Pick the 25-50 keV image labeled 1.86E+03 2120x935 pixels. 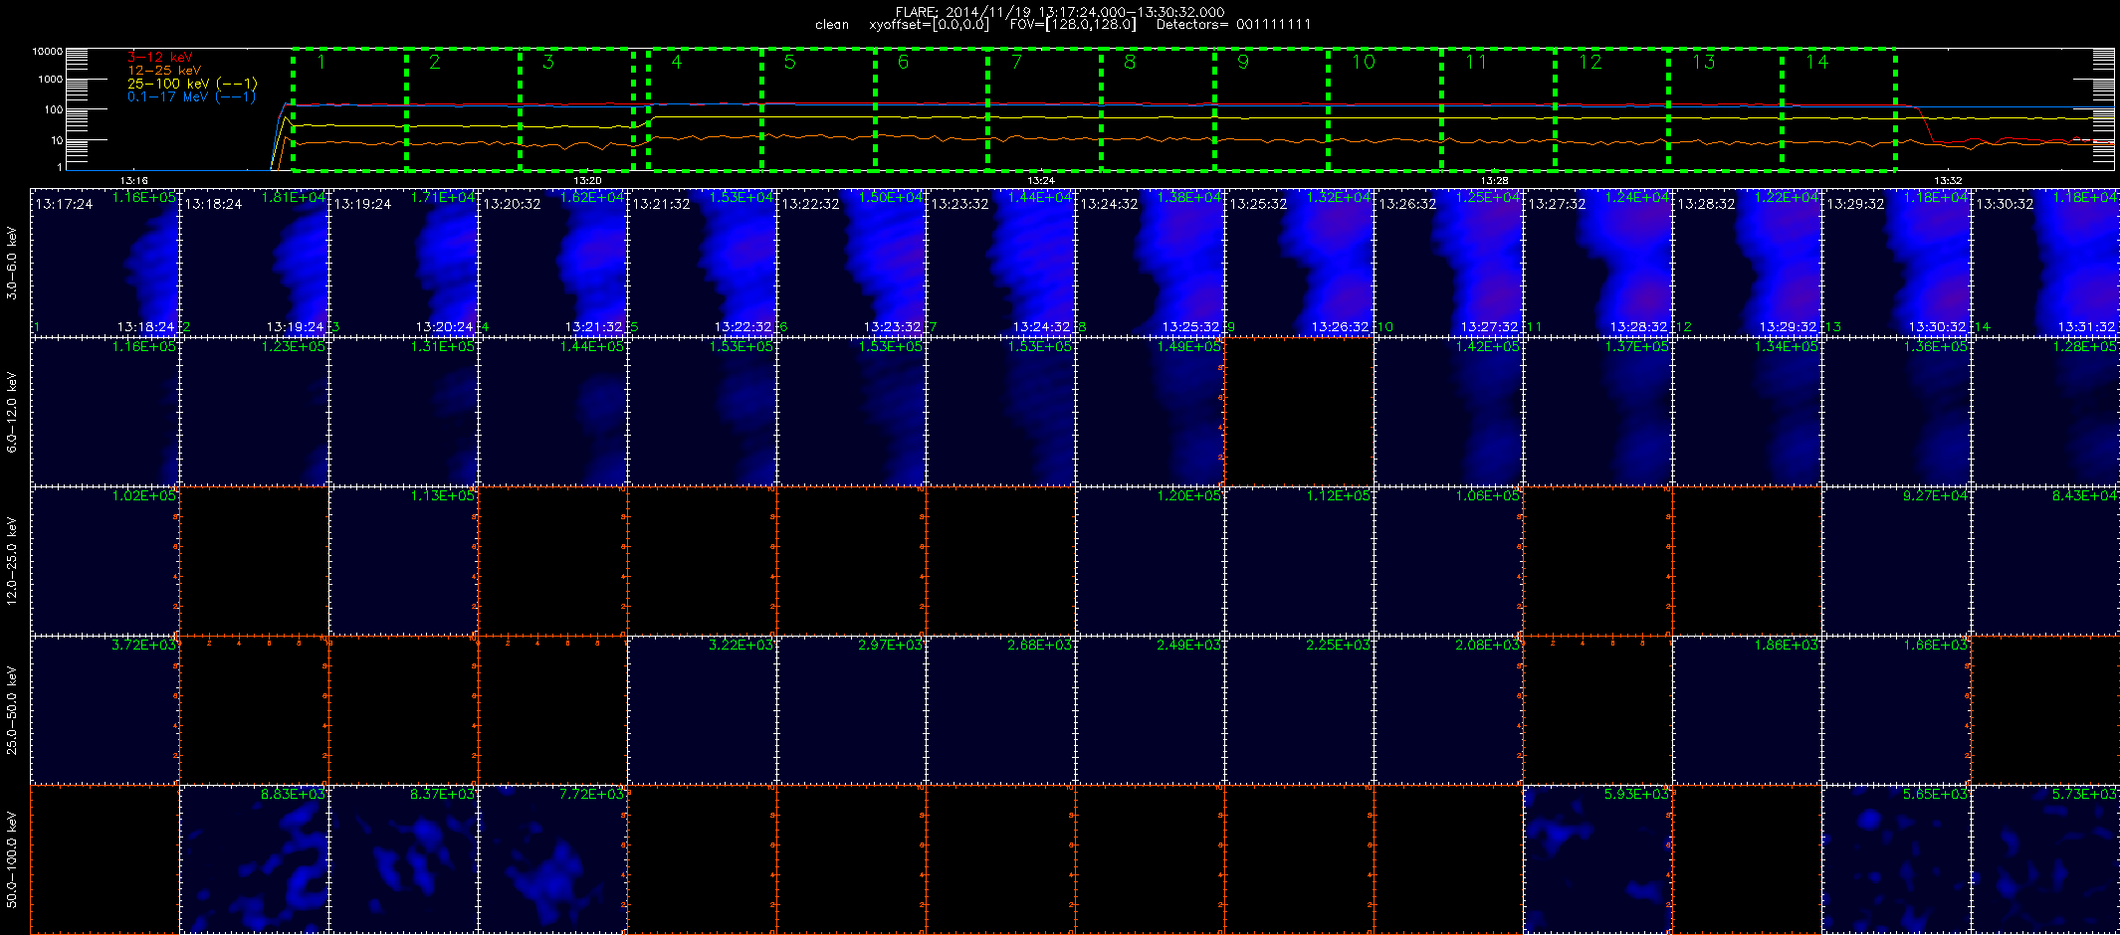tap(1748, 710)
